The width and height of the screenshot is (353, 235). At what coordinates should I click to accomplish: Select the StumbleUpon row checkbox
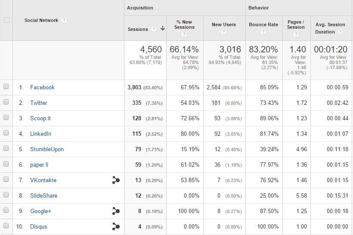tap(6, 148)
